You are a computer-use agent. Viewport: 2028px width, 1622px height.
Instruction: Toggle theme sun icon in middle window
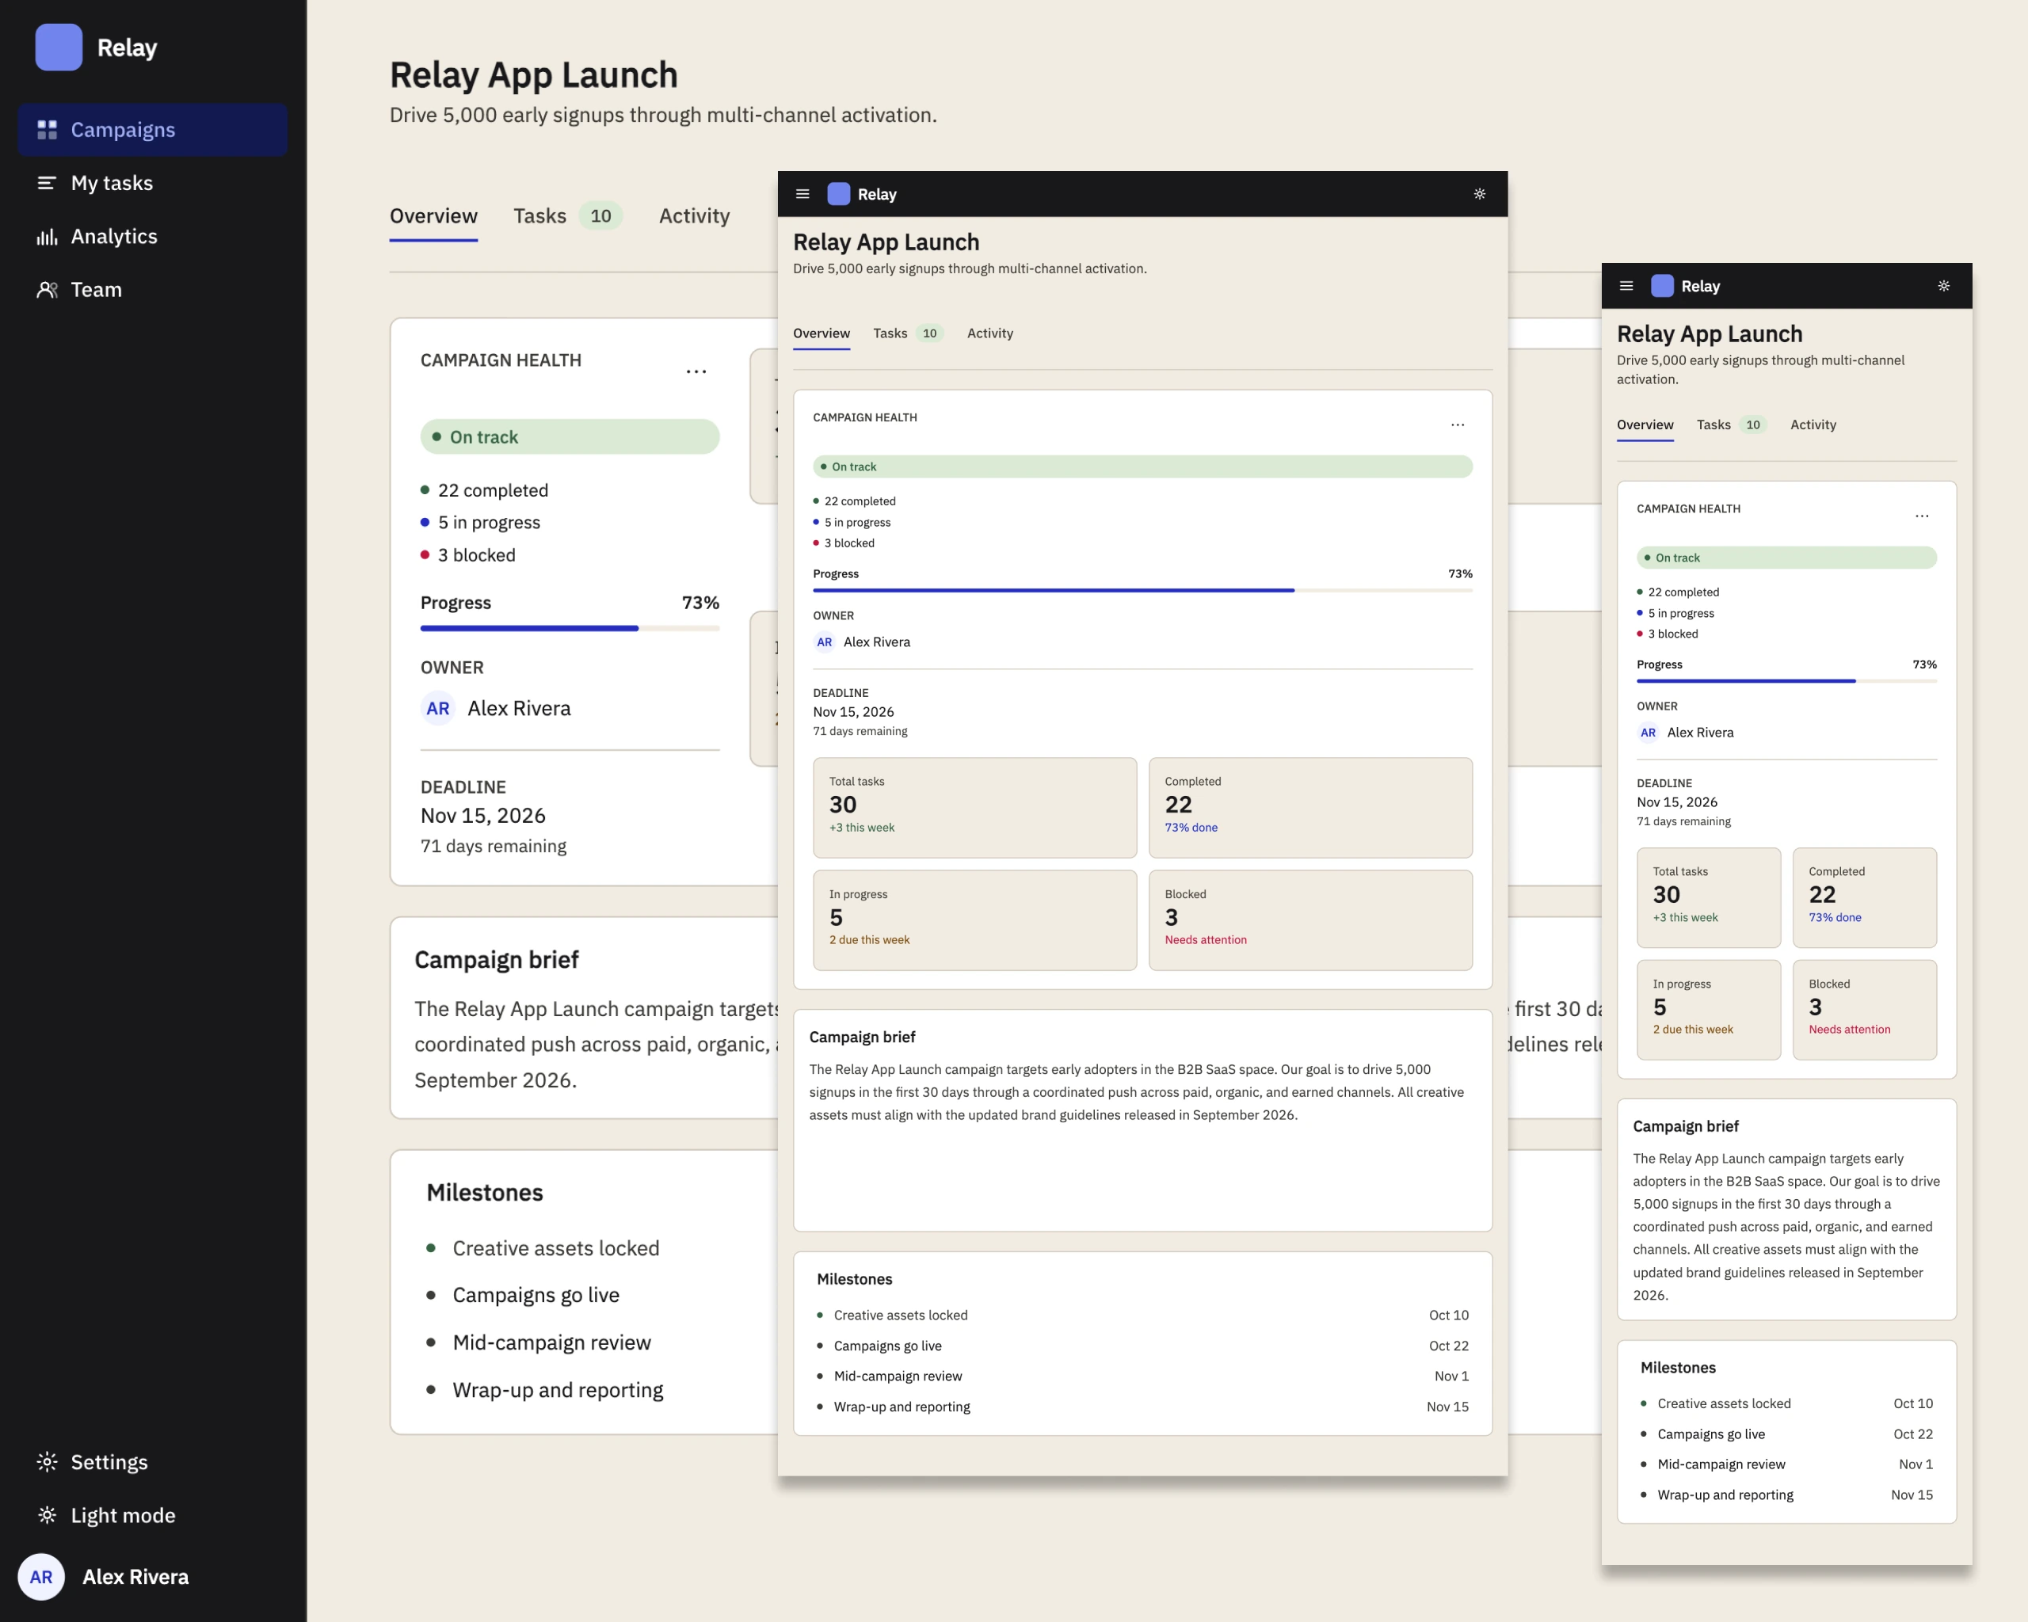(1480, 194)
